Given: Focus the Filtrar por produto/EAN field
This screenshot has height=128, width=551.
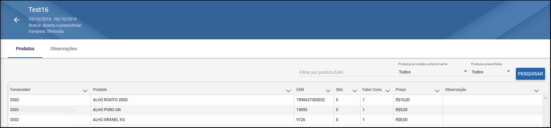Looking at the screenshot, I should (x=347, y=72).
